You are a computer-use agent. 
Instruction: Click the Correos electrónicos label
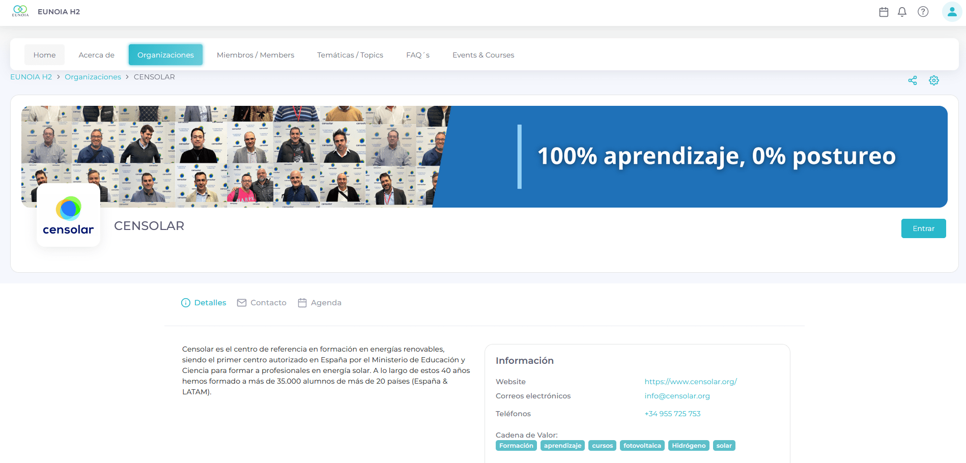pos(533,396)
